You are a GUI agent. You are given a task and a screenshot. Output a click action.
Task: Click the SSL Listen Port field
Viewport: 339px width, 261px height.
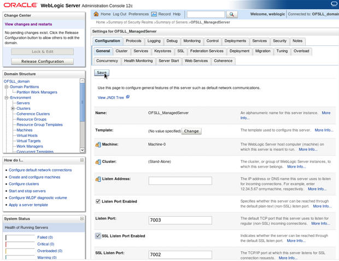[180, 254]
